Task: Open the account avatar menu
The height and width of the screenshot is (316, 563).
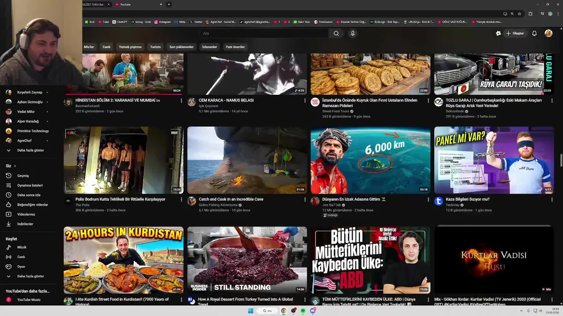Action: click(548, 33)
